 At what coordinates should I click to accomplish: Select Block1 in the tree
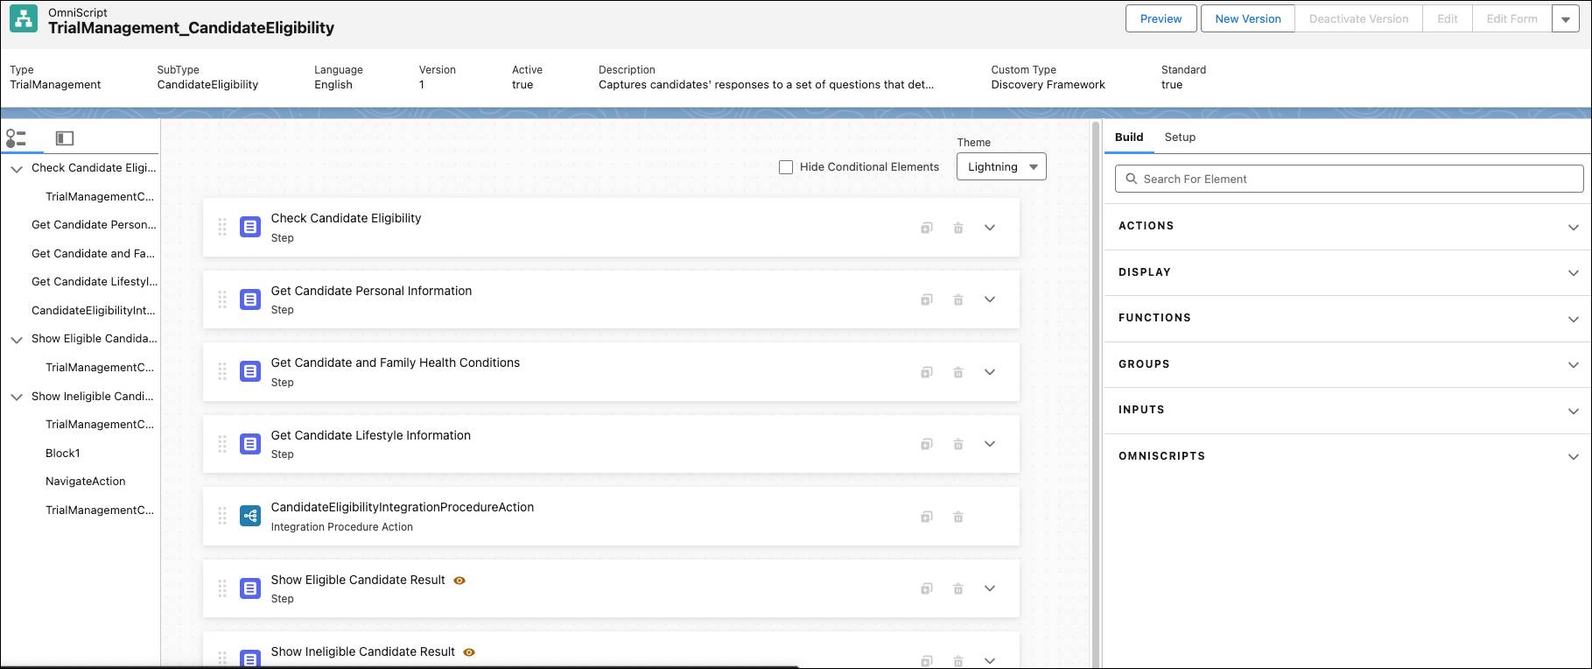click(x=63, y=454)
